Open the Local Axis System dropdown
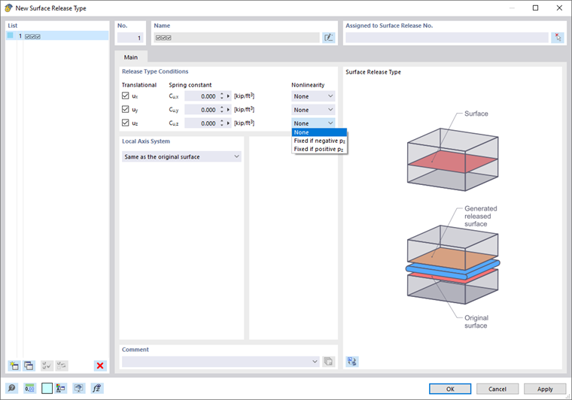The width and height of the screenshot is (572, 400). pyautogui.click(x=181, y=156)
